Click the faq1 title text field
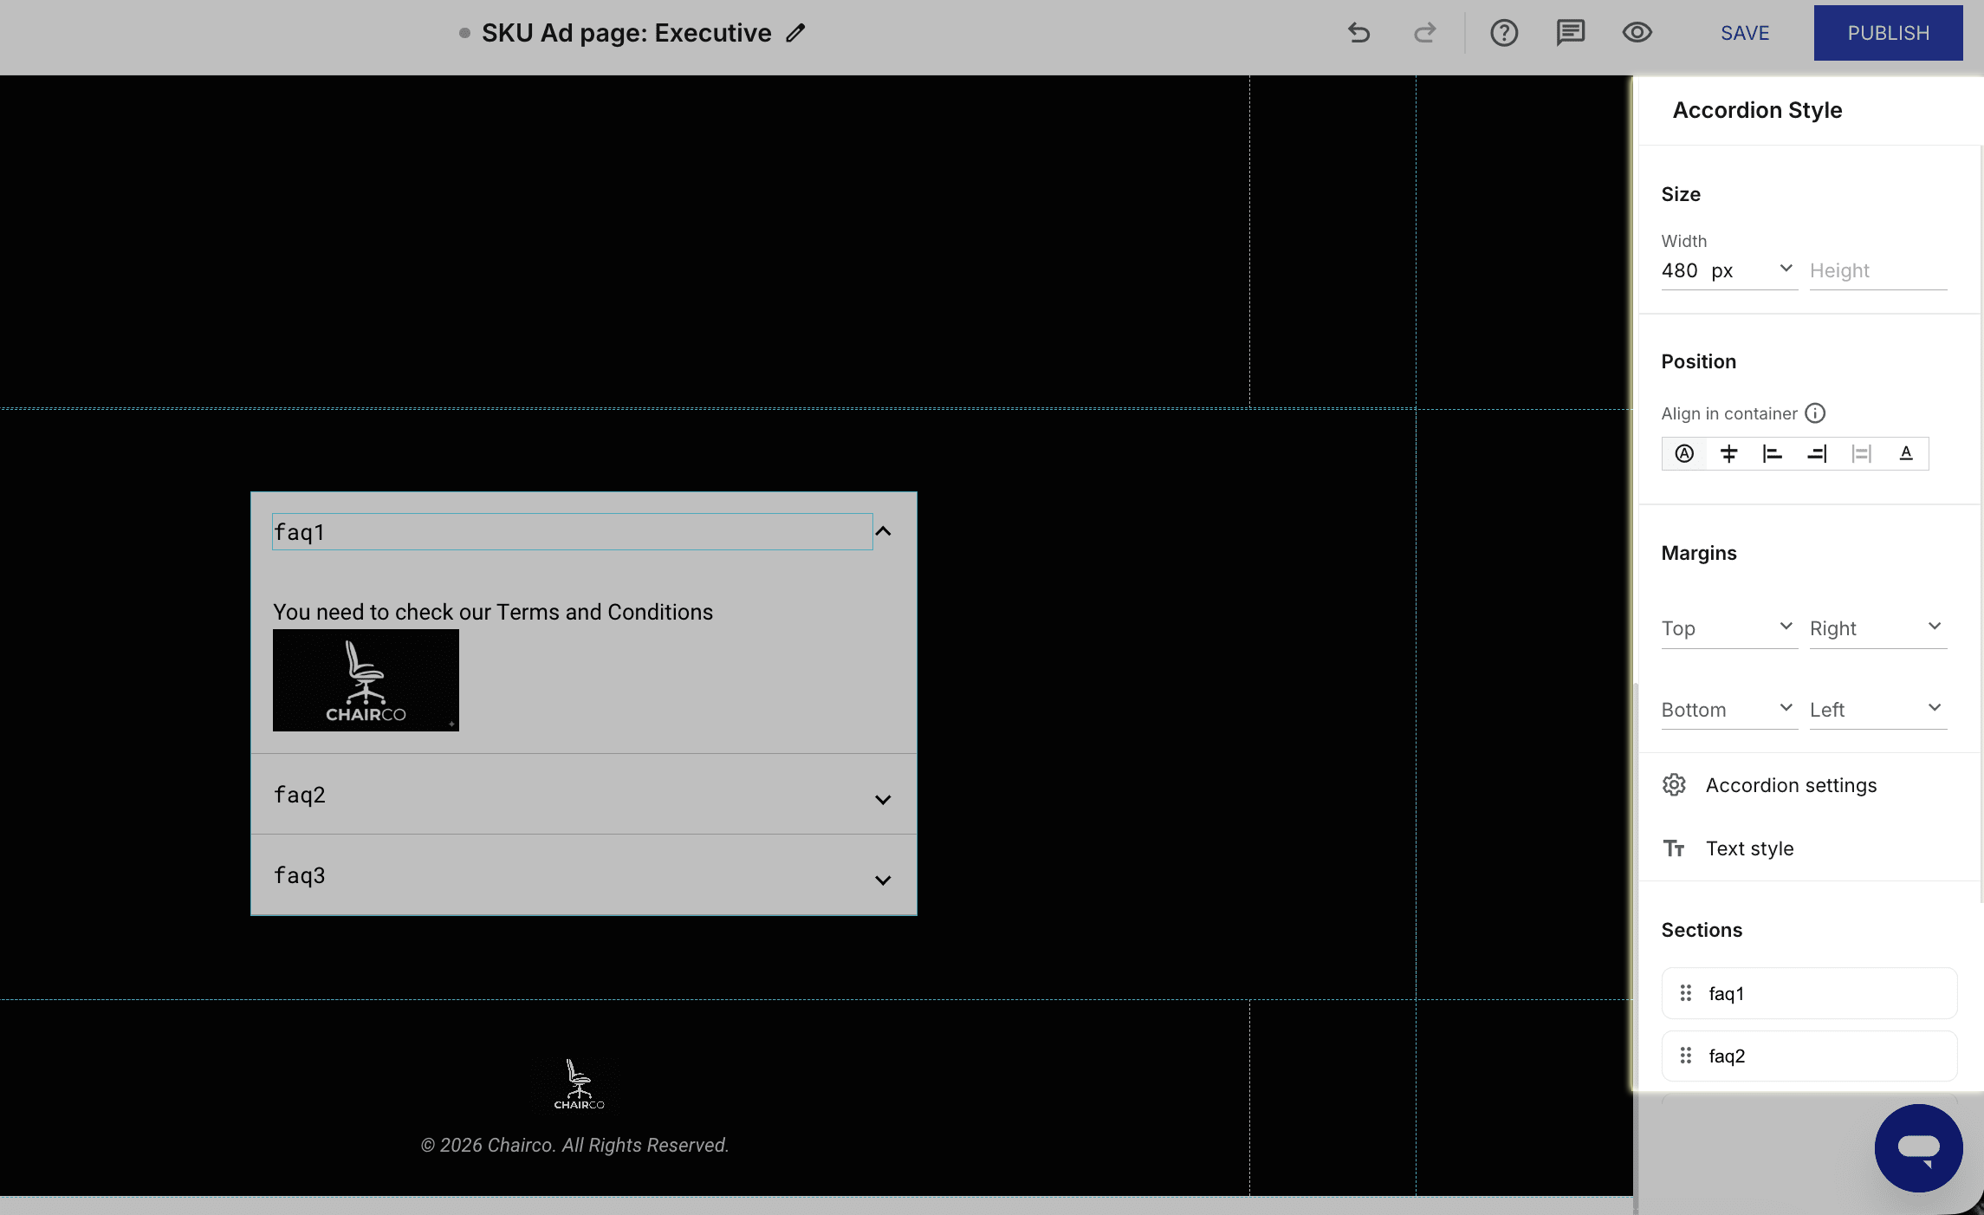1984x1215 pixels. click(572, 531)
